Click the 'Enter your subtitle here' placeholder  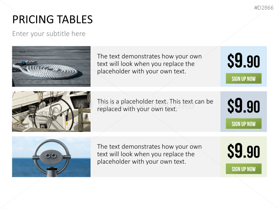pyautogui.click(x=49, y=34)
